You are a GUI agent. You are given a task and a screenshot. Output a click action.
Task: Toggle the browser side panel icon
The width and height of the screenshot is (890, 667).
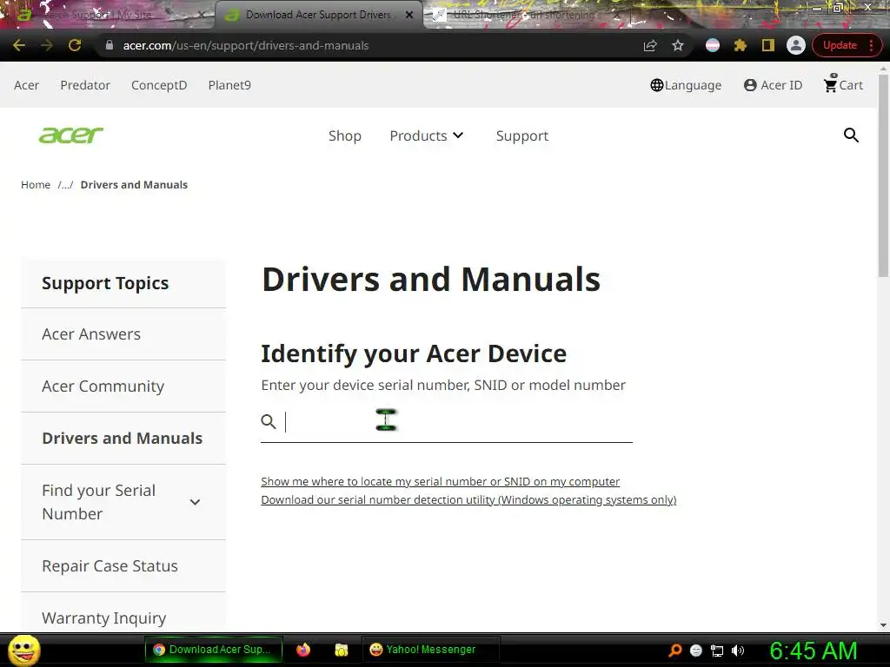click(x=768, y=45)
